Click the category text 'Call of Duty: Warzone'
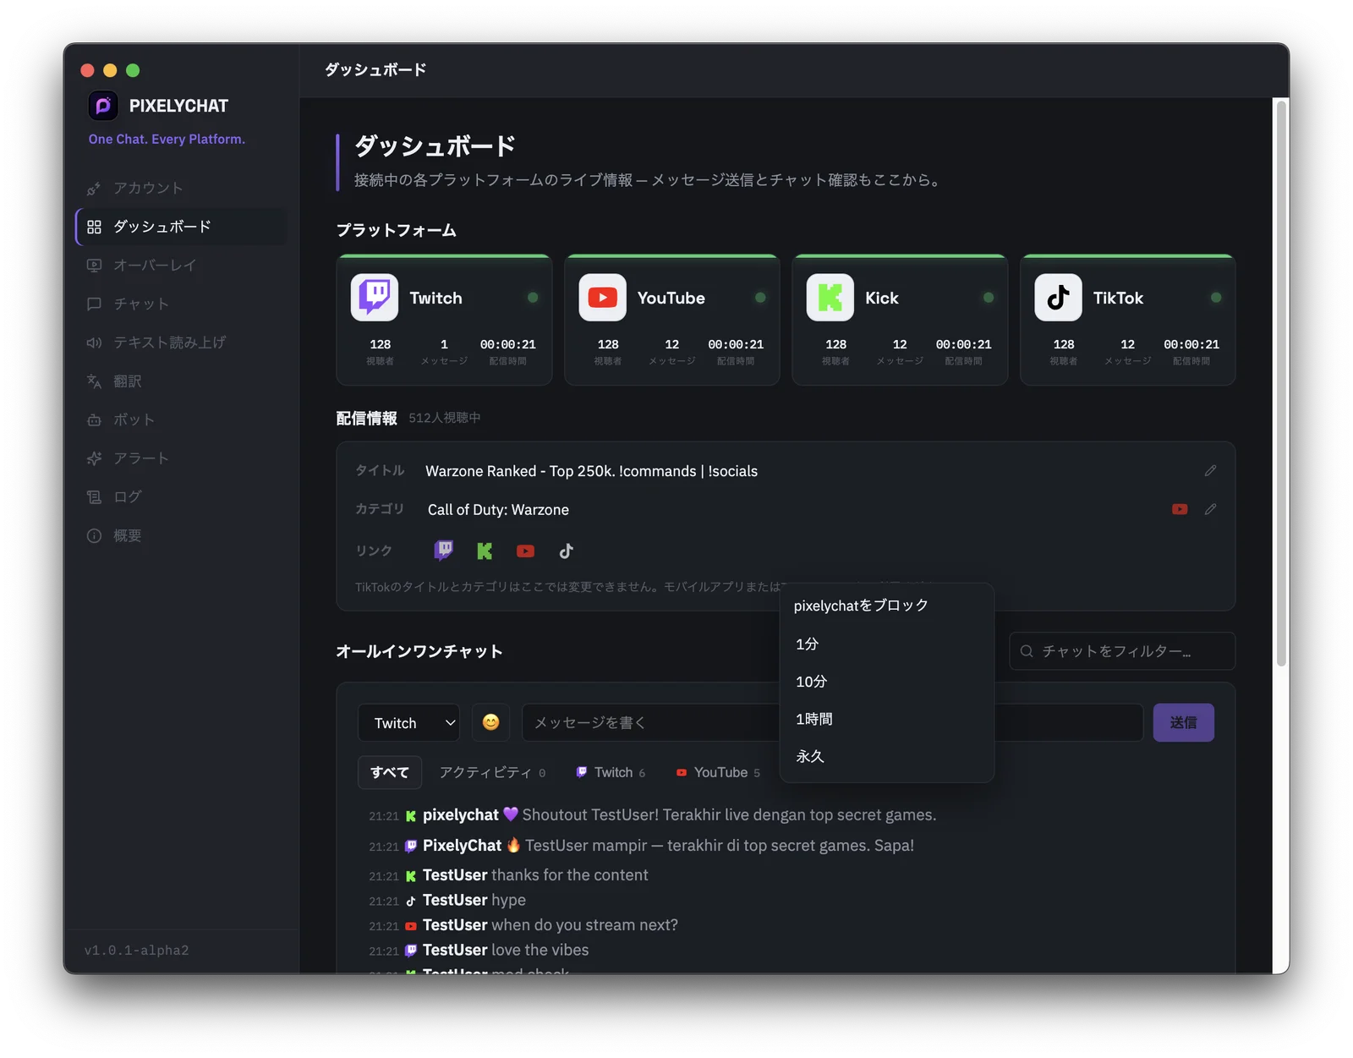Viewport: 1353px width, 1058px height. click(x=498, y=510)
